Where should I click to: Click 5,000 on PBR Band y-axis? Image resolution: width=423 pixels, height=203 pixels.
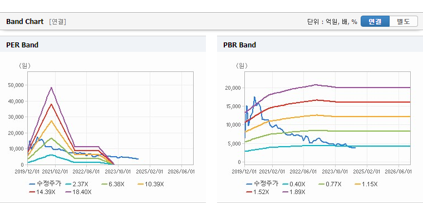point(235,143)
